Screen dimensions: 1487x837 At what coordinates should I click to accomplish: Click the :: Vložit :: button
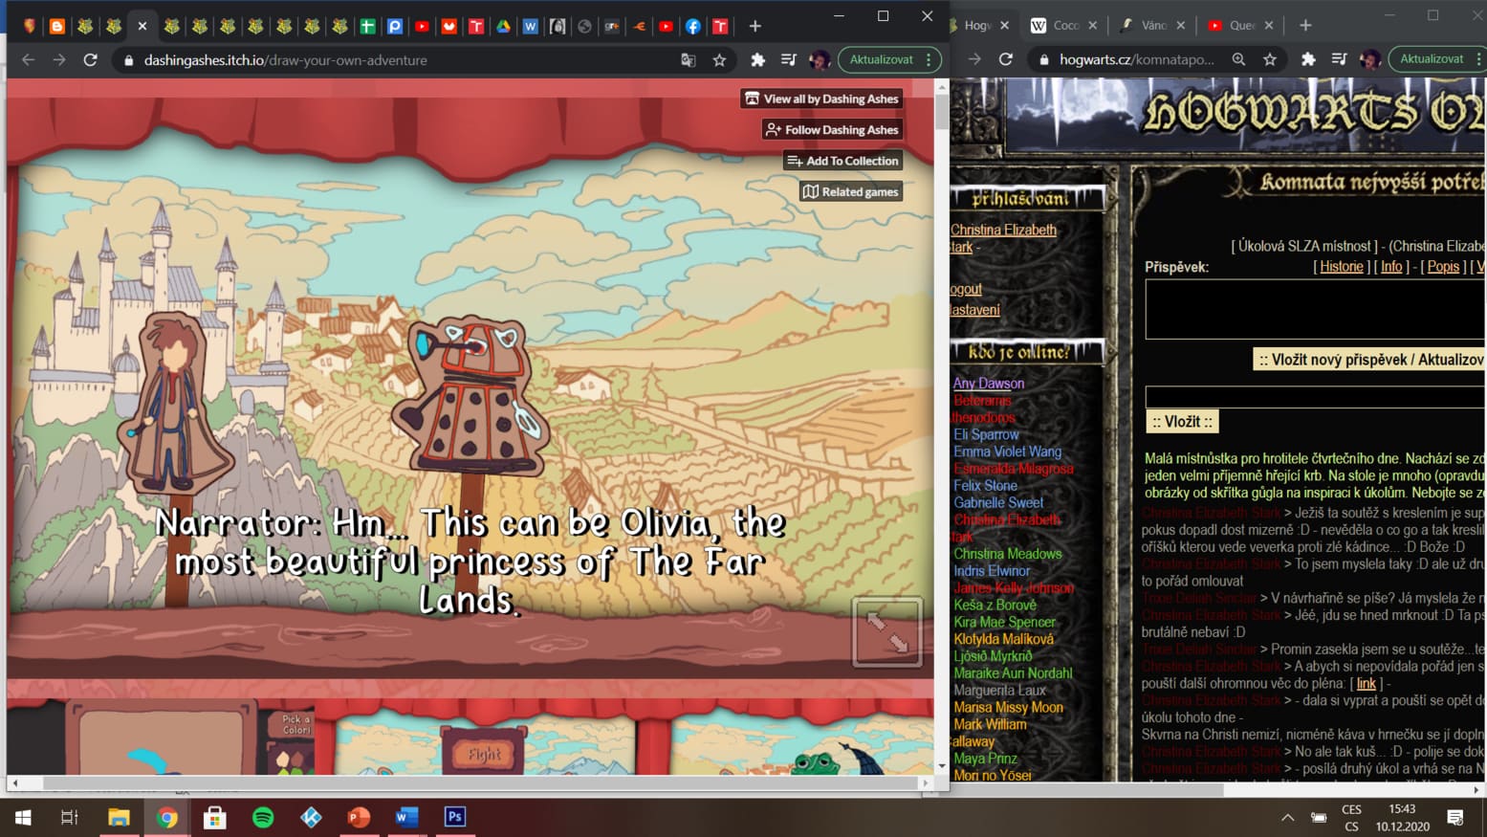[1182, 422]
